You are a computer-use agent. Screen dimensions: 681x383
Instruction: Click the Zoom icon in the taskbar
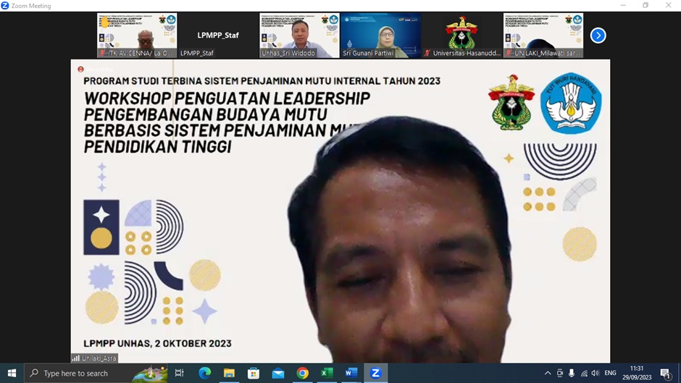pos(375,373)
